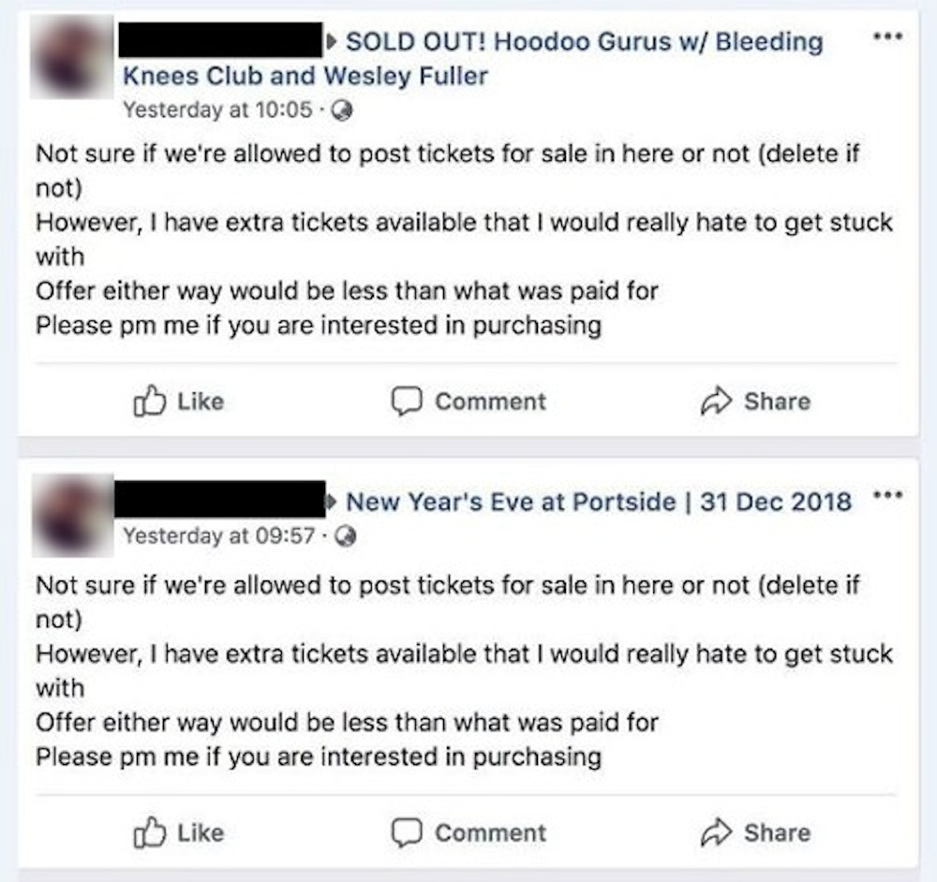Click the Share arrow icon on first post

pyautogui.click(x=716, y=402)
